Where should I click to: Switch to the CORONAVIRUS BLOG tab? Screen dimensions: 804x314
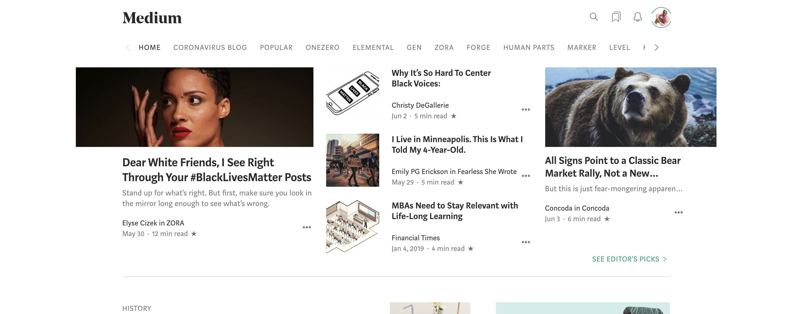pyautogui.click(x=210, y=47)
